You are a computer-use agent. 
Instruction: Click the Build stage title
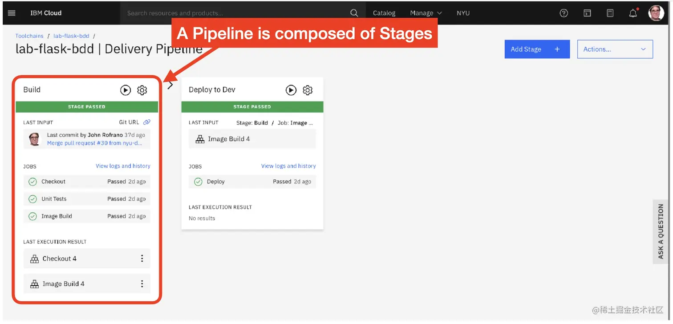(x=32, y=89)
